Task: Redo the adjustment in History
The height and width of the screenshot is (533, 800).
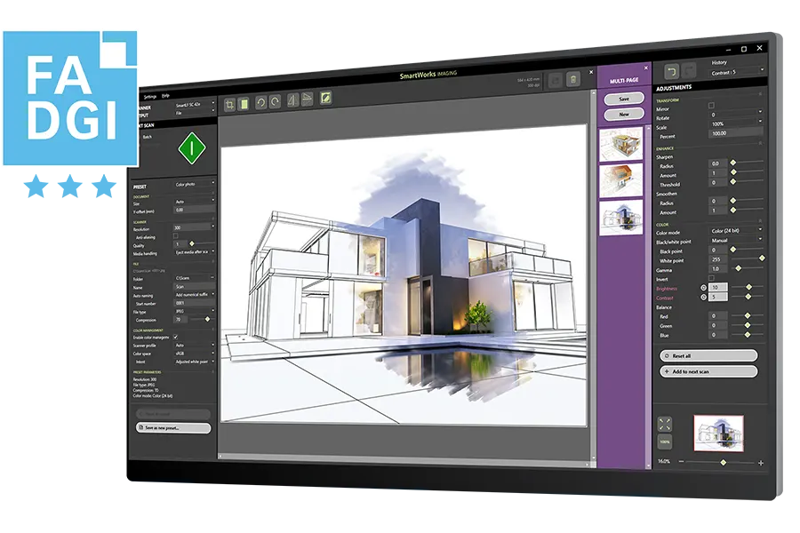Action: [689, 71]
